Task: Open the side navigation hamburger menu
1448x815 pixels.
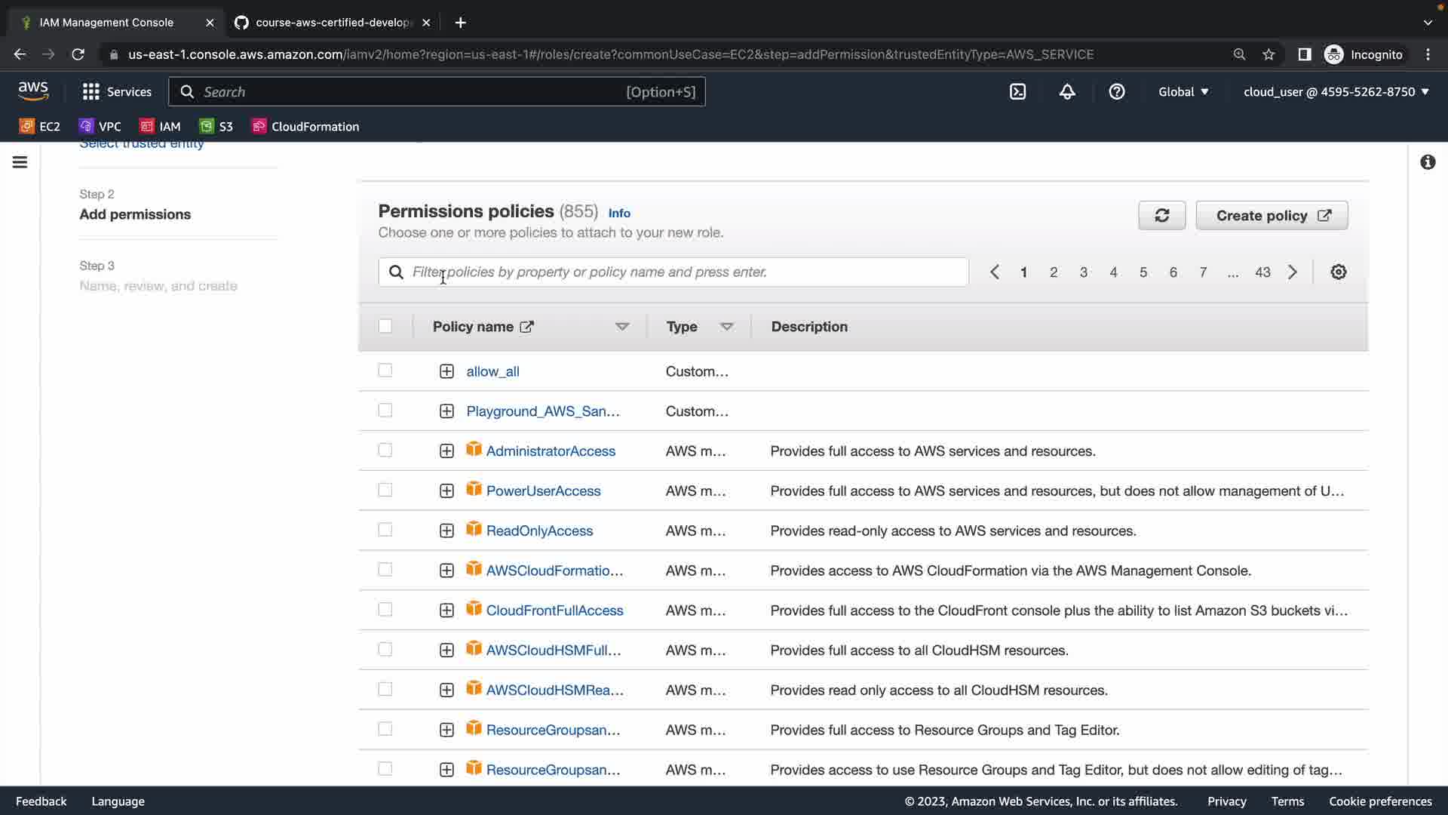Action: [x=20, y=162]
